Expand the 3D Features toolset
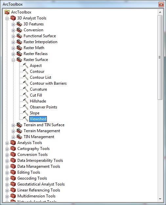Image resolution: width=166 pixels, height=205 pixels. (13, 24)
